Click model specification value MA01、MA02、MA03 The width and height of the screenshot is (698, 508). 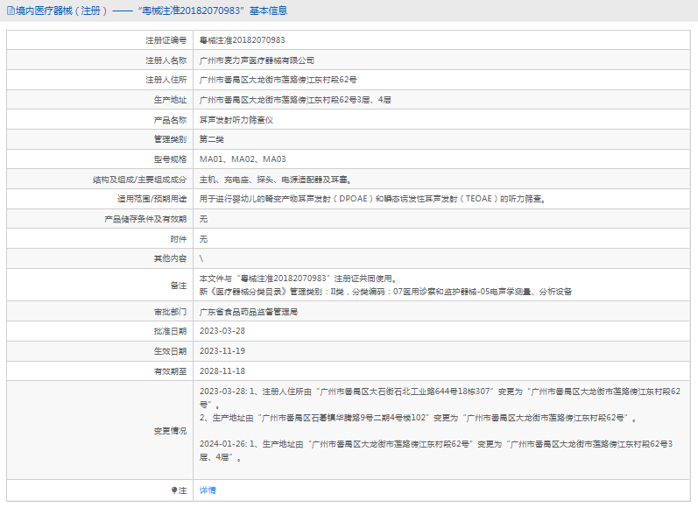click(243, 159)
